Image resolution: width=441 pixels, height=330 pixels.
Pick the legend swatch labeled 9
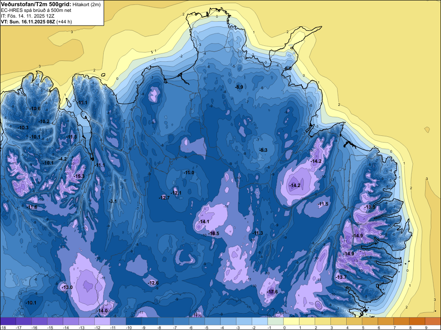tap(433, 321)
